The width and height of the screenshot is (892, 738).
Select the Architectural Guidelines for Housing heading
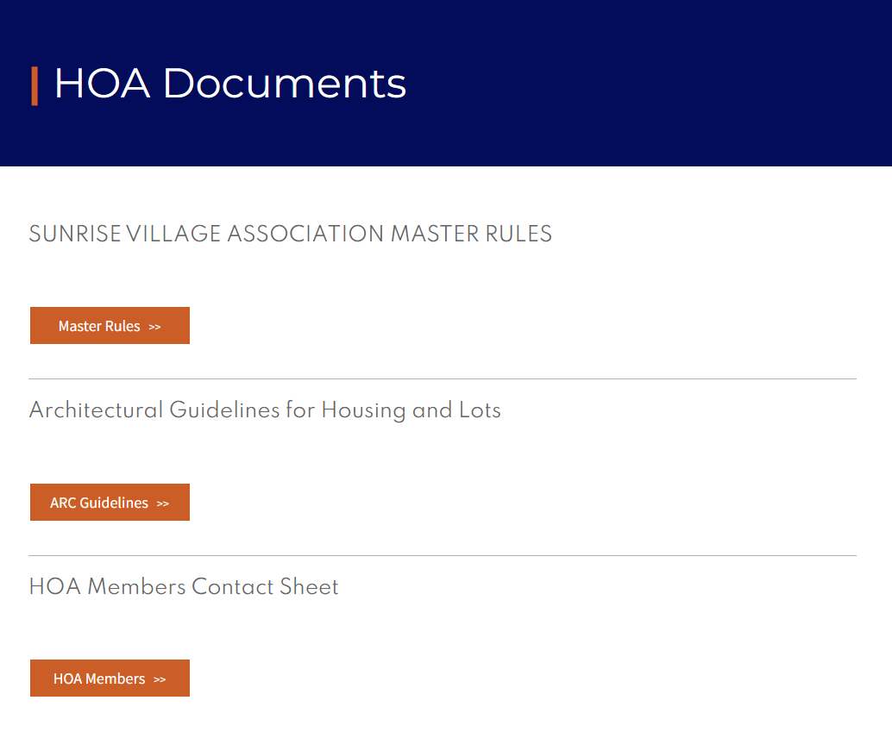[x=265, y=410]
